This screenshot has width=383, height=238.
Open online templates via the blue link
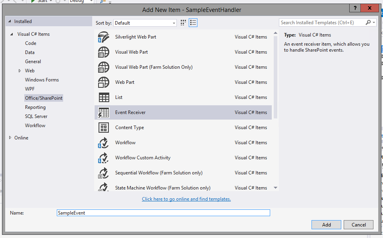pyautogui.click(x=186, y=199)
